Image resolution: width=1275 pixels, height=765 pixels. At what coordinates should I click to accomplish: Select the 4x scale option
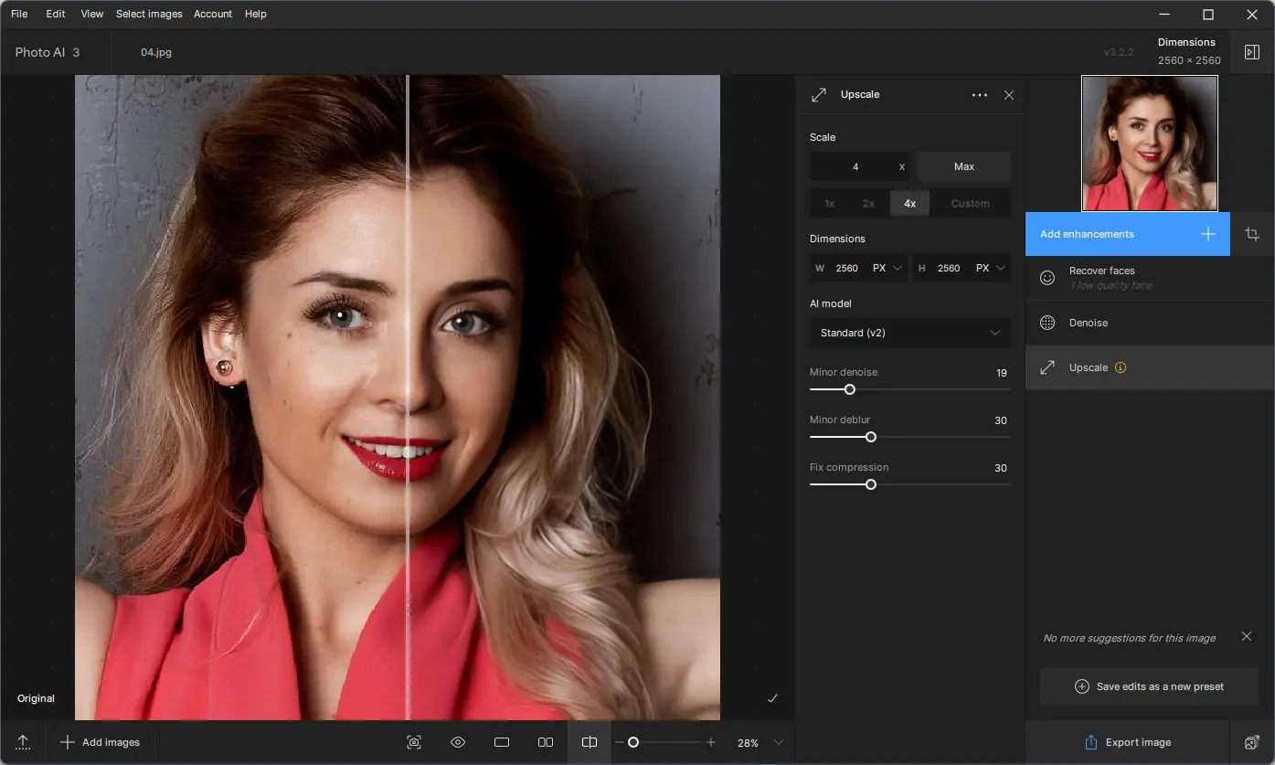point(909,204)
